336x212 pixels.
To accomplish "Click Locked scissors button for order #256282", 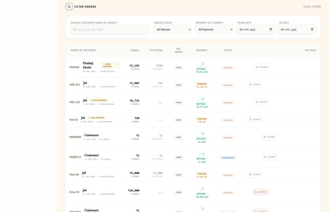I will [261, 67].
